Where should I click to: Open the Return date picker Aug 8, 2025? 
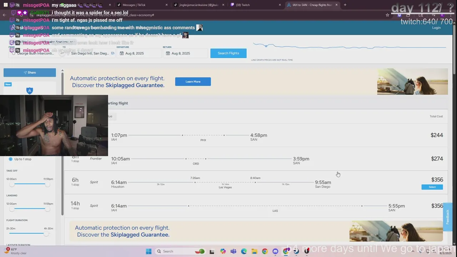(185, 53)
